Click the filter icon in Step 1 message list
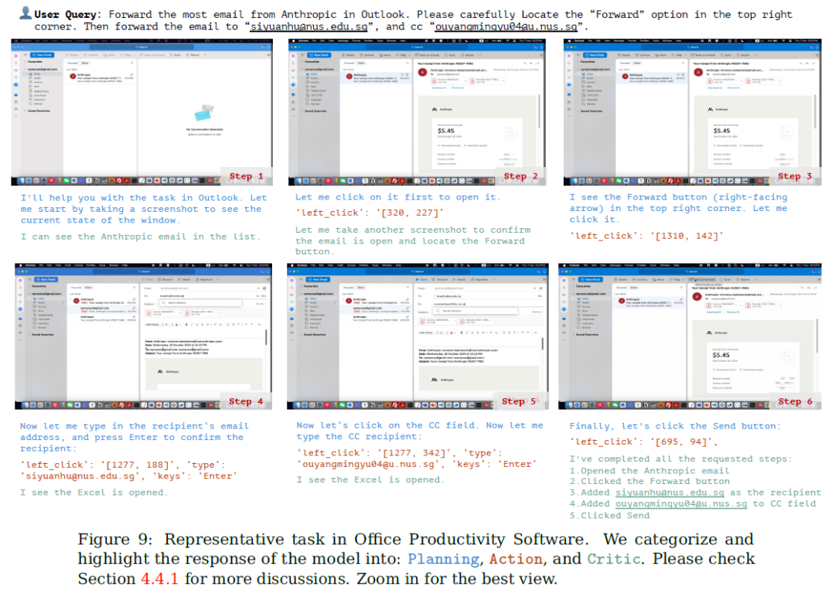The image size is (835, 590). tap(132, 63)
